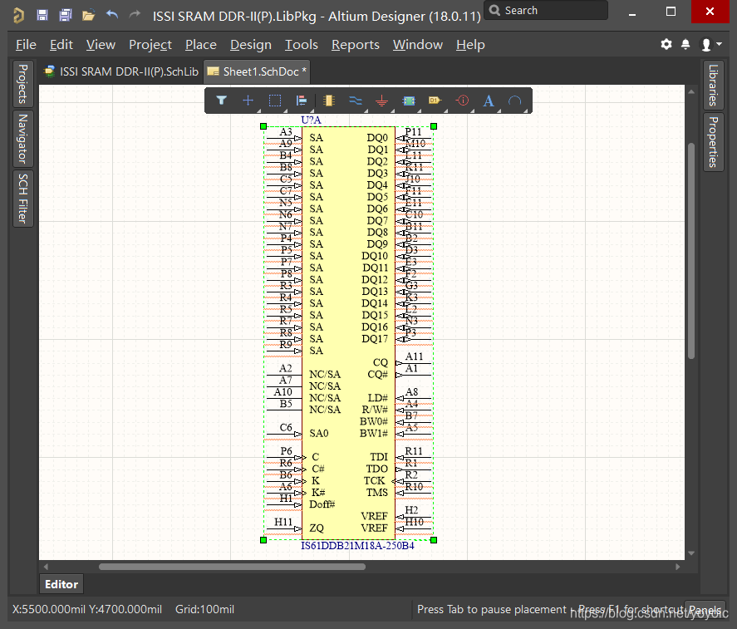Select the Place Arc tool
The image size is (737, 629).
(515, 101)
